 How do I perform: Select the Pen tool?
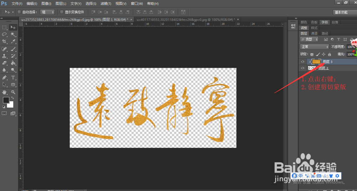click(x=4, y=77)
